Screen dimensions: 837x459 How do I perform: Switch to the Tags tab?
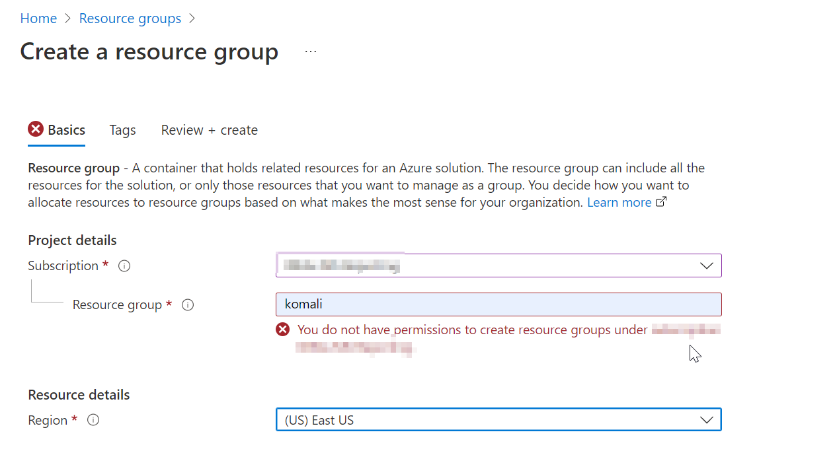tap(123, 130)
